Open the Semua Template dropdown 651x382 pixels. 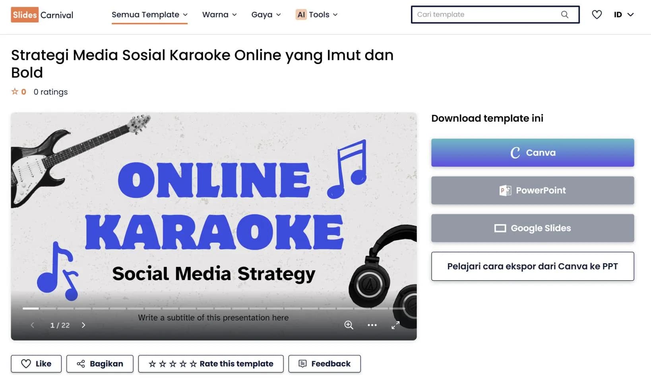click(x=149, y=14)
